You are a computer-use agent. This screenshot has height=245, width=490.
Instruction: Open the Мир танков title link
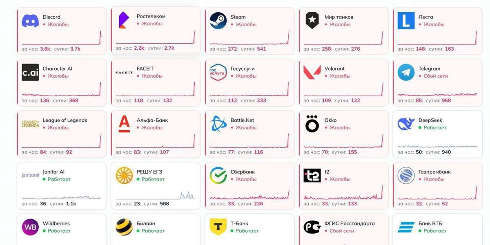pos(339,17)
